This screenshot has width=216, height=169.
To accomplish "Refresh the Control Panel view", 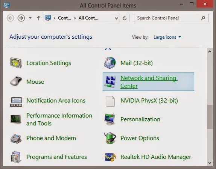I will click(125, 18).
